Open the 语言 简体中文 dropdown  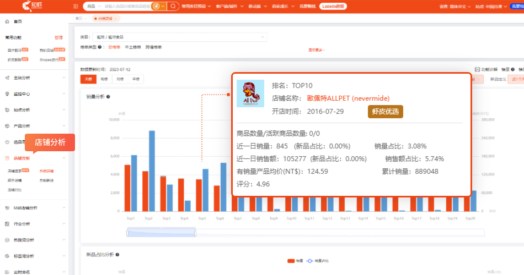[x=455, y=7]
